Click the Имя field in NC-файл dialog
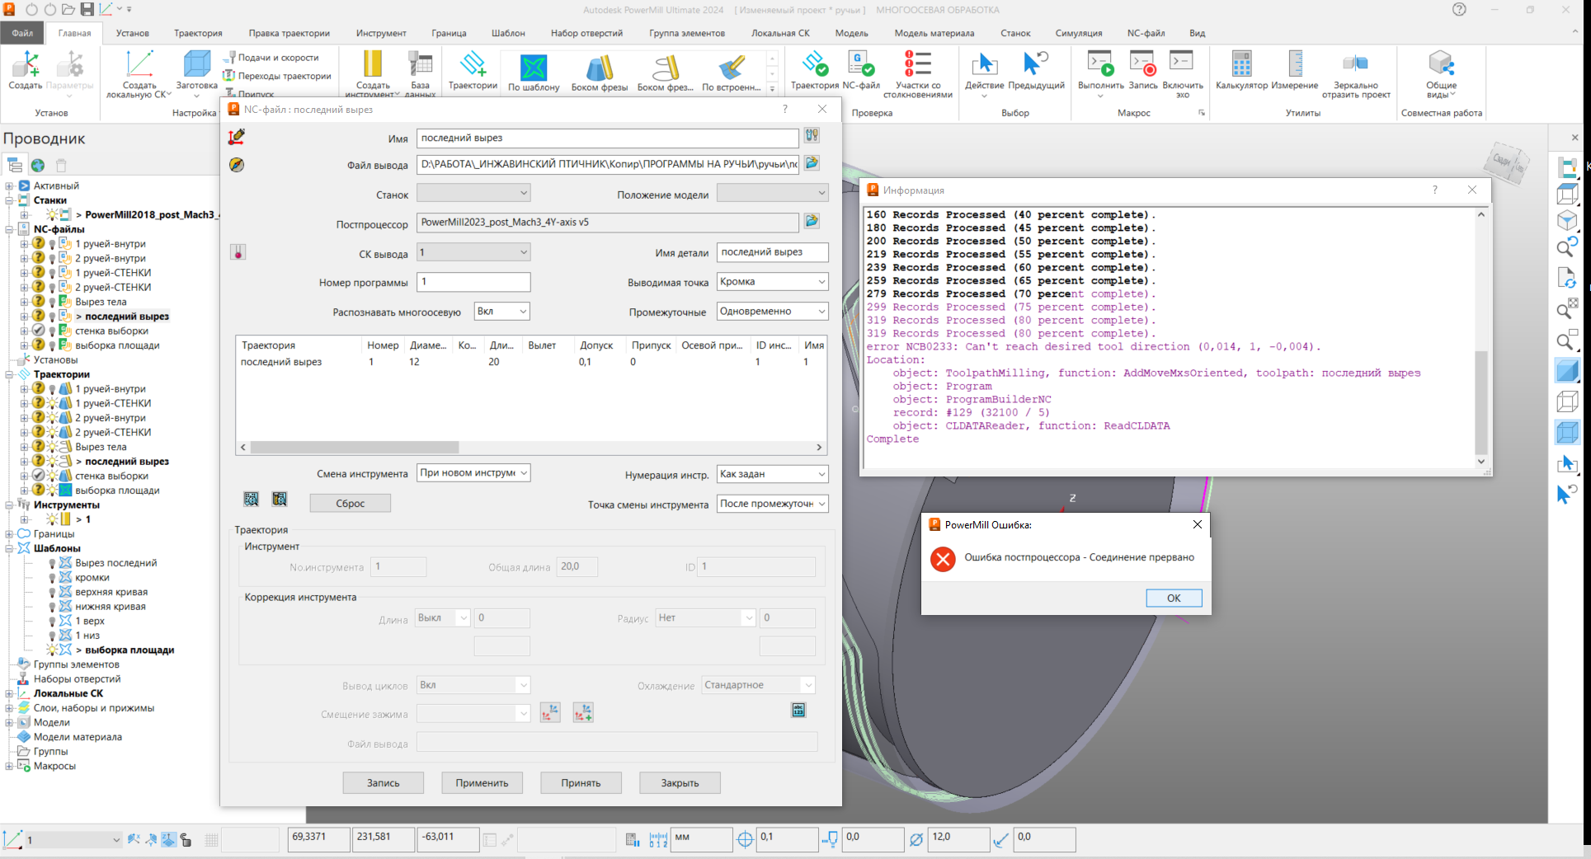Viewport: 1591px width, 859px height. (607, 138)
